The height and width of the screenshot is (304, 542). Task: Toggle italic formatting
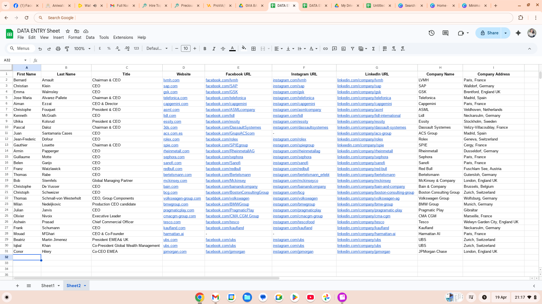[214, 49]
